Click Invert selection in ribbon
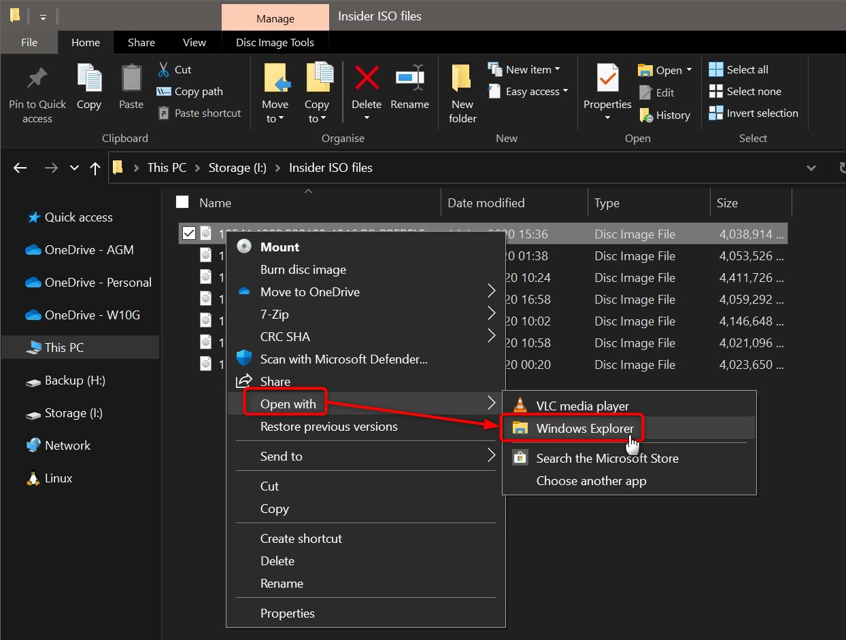This screenshot has width=846, height=640. coord(754,113)
